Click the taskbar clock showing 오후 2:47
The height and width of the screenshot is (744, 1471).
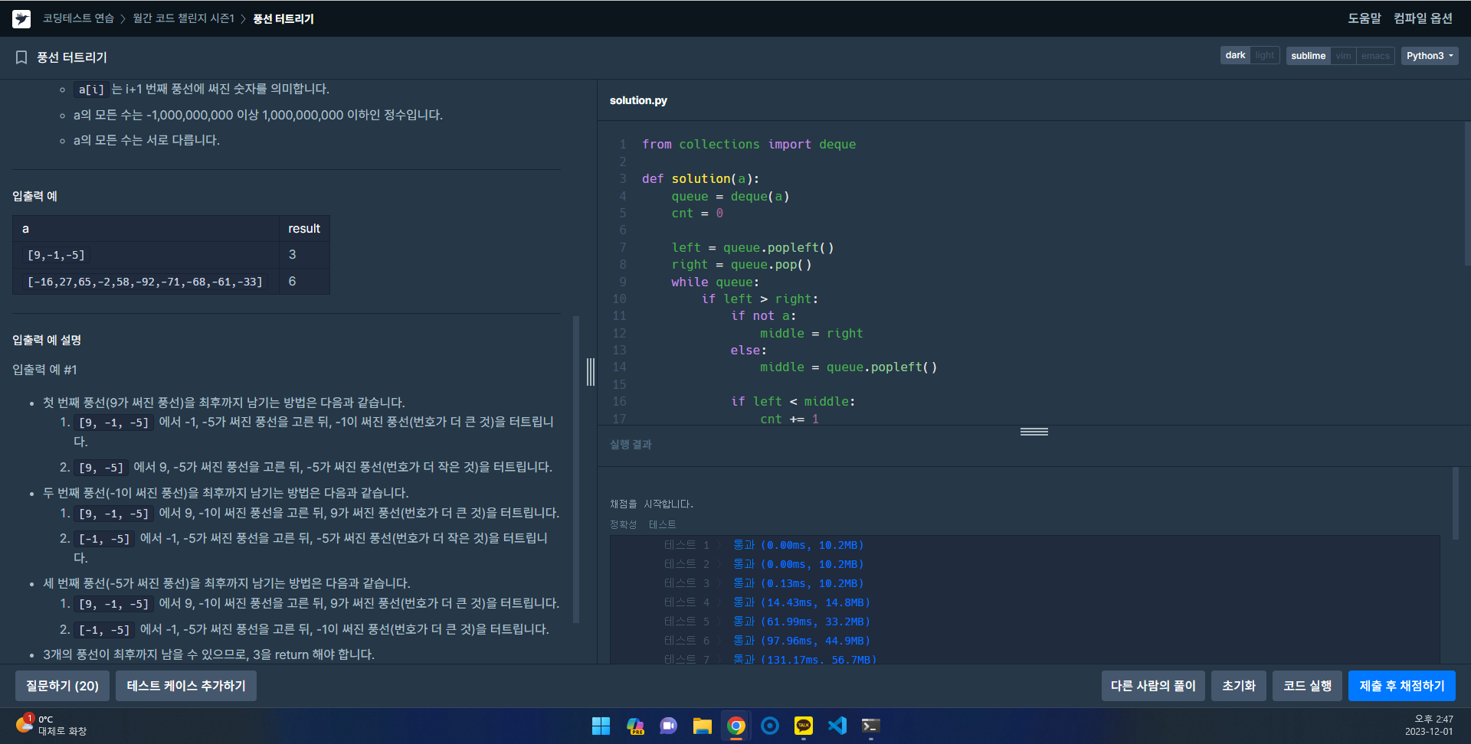point(1429,726)
